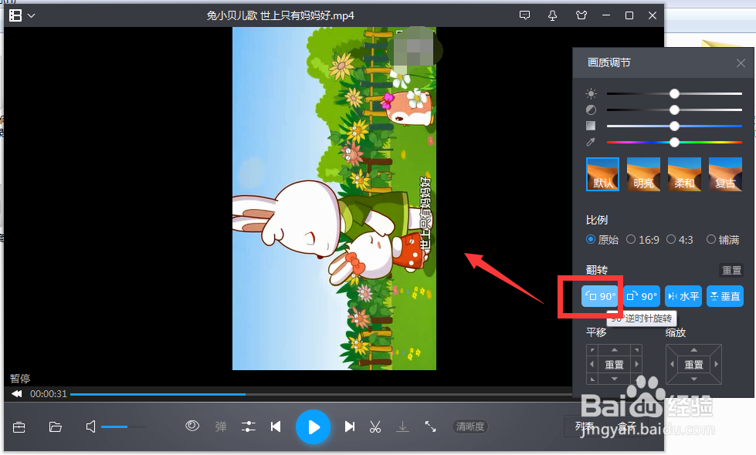
Task: Flip video with the 垂直 button
Action: click(x=725, y=296)
